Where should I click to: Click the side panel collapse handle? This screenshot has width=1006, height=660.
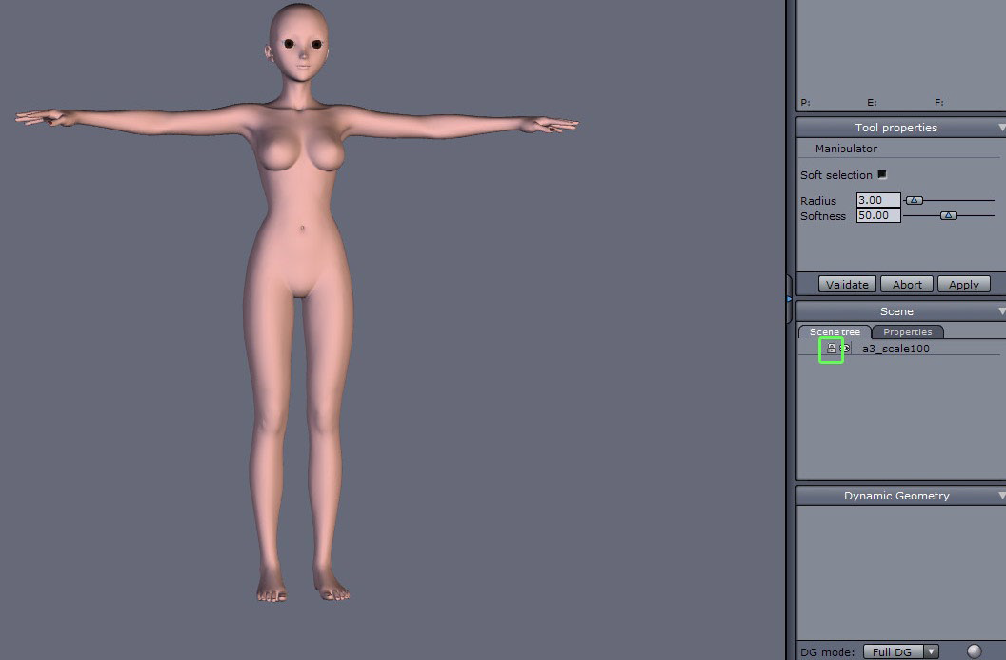pos(789,298)
